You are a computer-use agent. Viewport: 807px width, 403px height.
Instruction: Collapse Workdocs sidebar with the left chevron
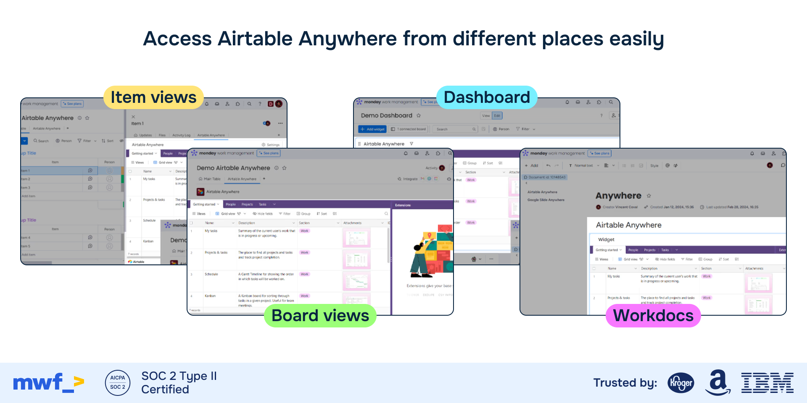tap(526, 183)
